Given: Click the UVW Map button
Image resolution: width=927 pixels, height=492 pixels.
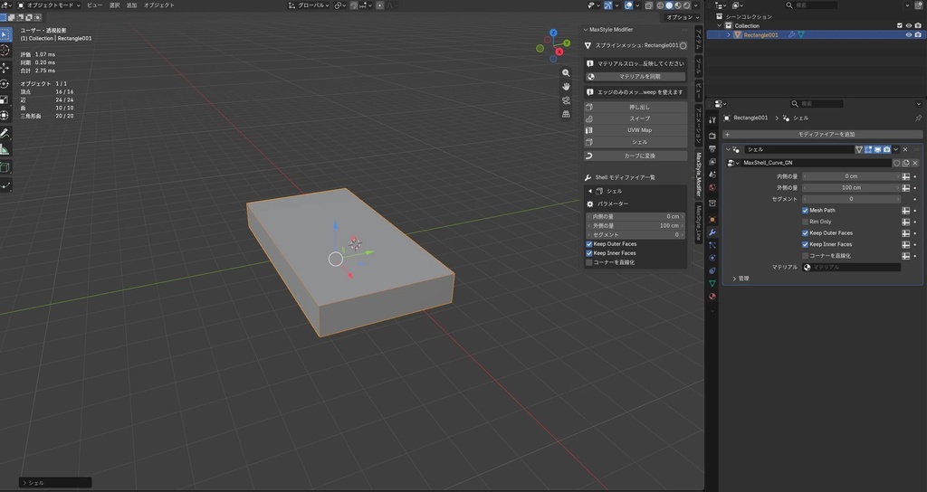Looking at the screenshot, I should (x=636, y=130).
